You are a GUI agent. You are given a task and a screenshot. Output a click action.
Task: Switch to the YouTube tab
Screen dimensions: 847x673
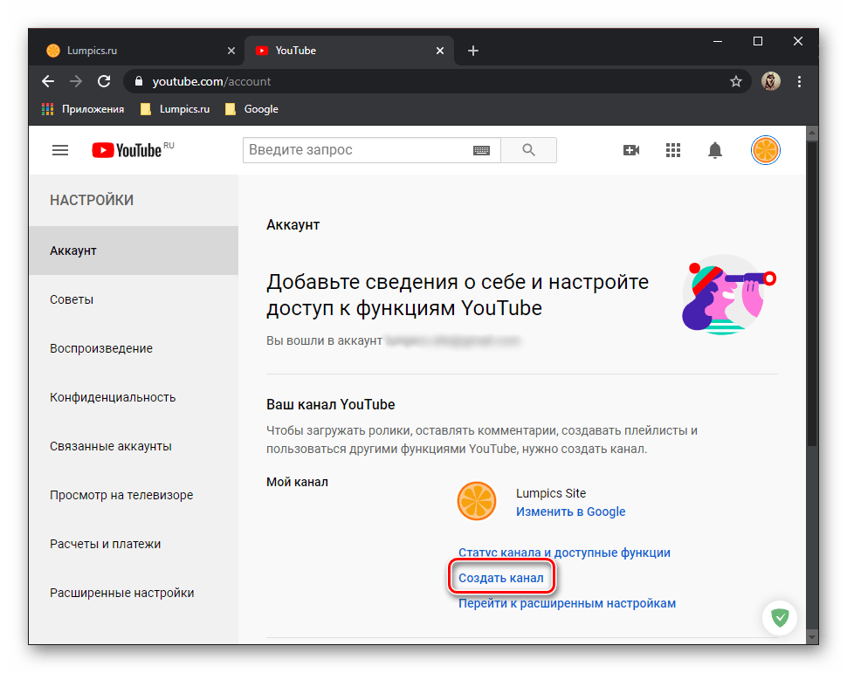pos(349,51)
